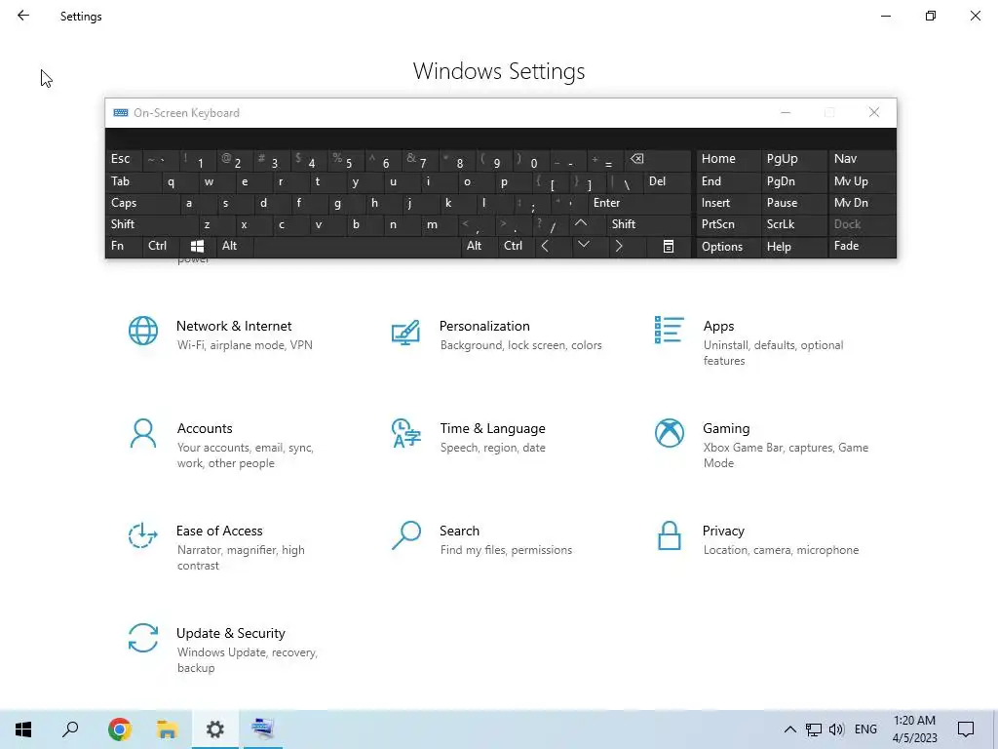Viewport: 998px width, 749px height.
Task: Switch to On-Screen Keyboard taskbar icon
Action: pos(262,729)
